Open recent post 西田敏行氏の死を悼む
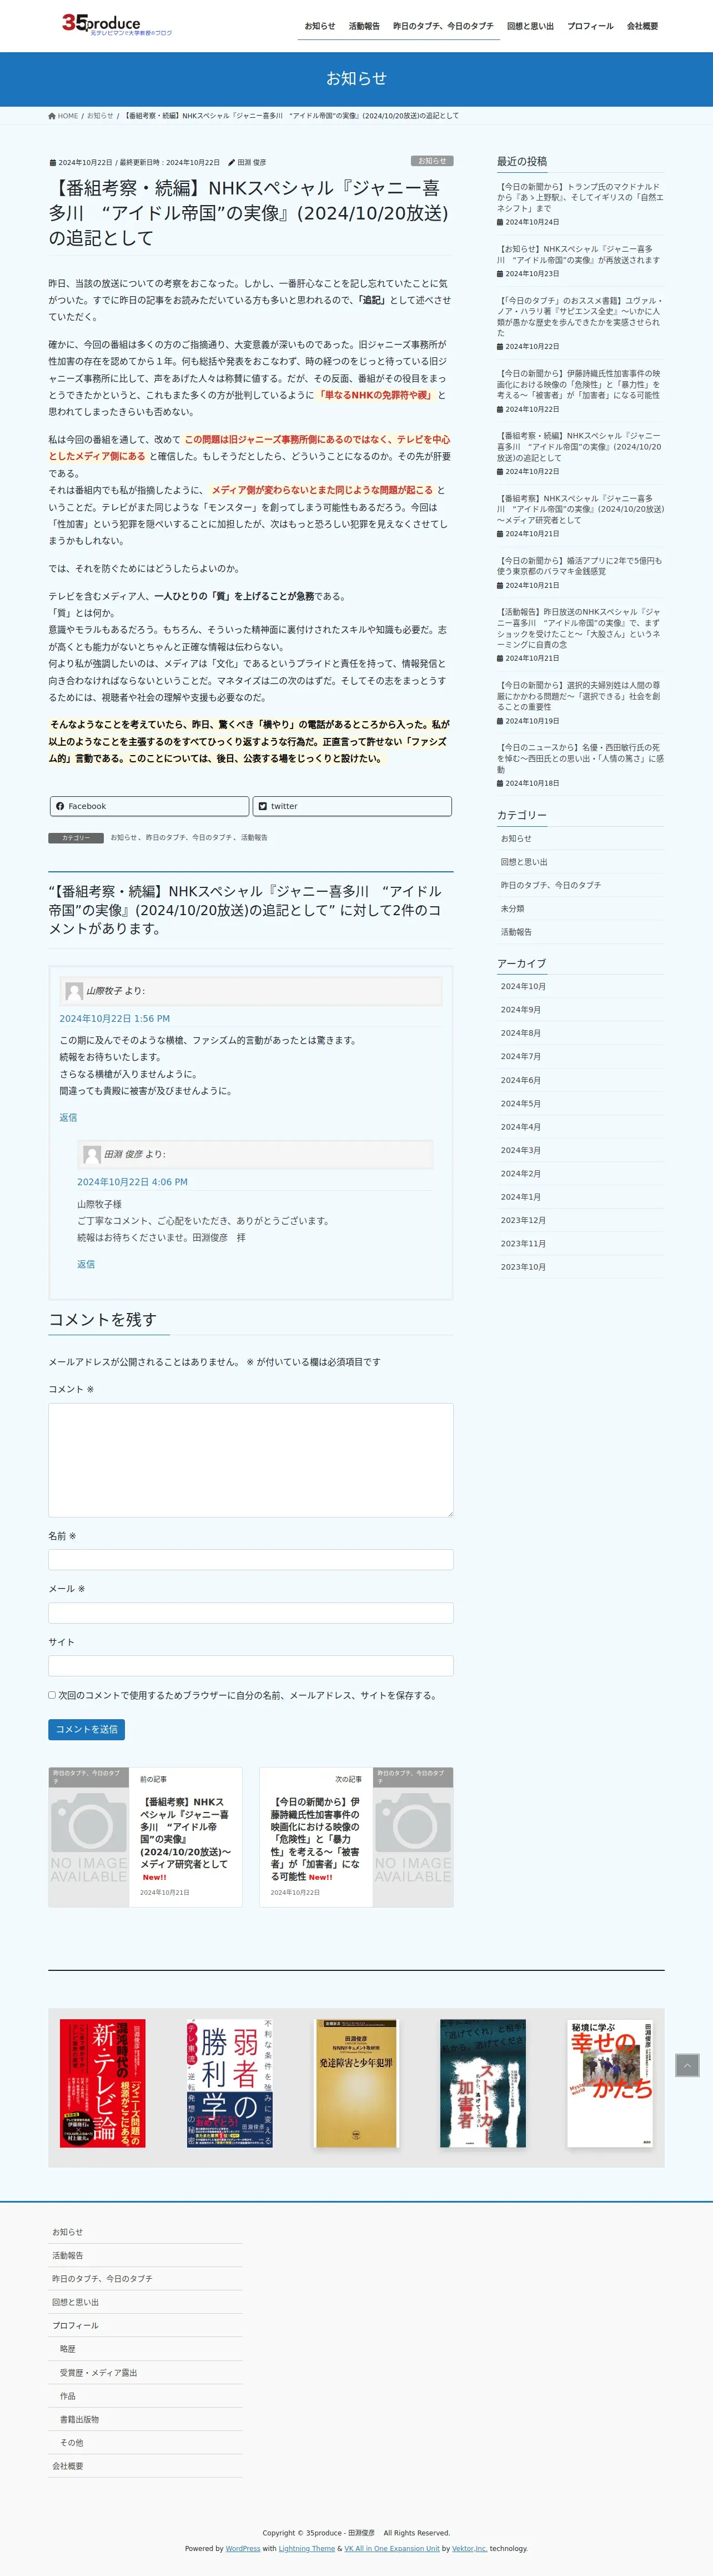 pos(580,758)
